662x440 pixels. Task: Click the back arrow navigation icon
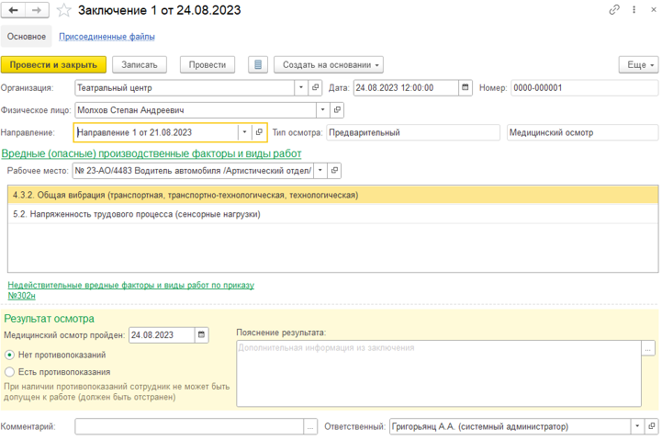pos(14,10)
